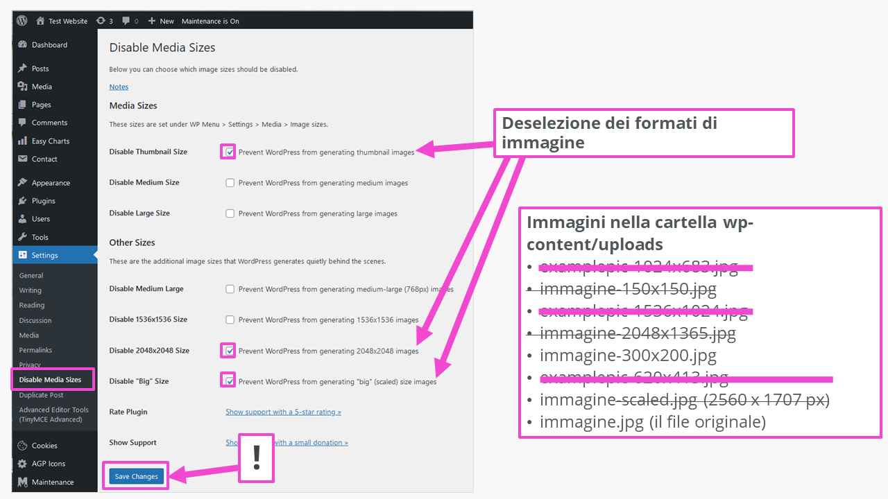Click the small donation support link
The width and height of the screenshot is (888, 499).
click(287, 442)
